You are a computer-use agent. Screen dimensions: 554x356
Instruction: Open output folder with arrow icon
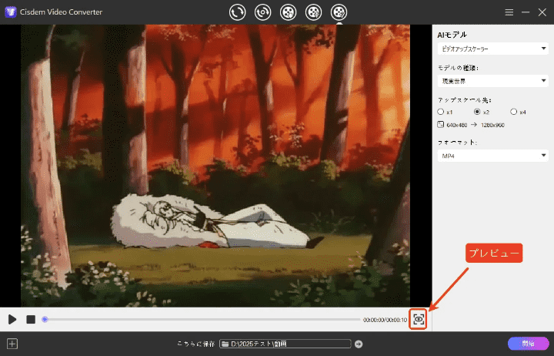[x=359, y=344]
